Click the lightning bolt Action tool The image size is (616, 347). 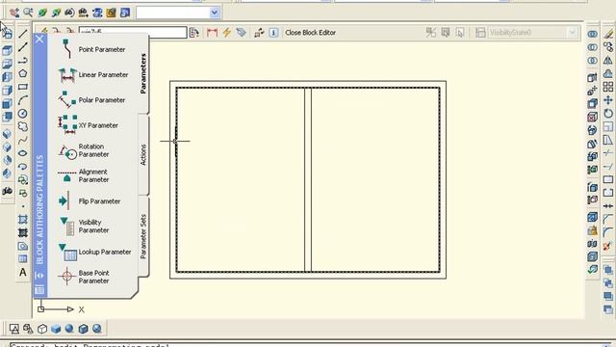[x=227, y=32]
